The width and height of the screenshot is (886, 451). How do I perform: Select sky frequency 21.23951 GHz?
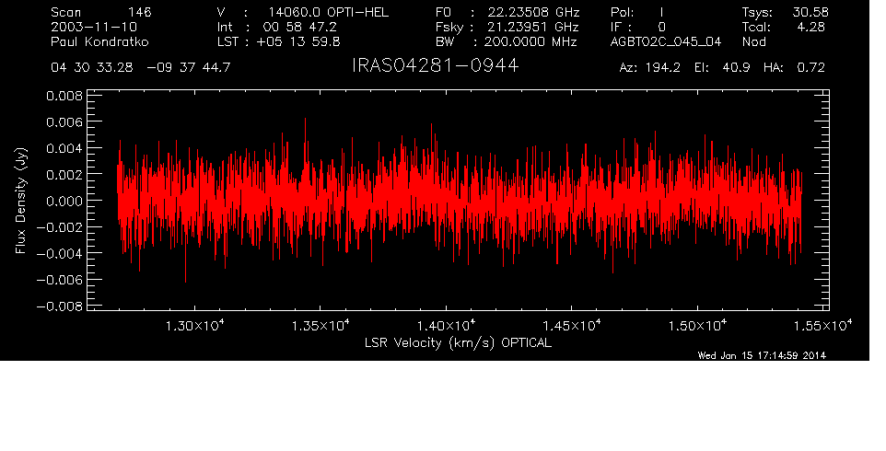(x=533, y=27)
